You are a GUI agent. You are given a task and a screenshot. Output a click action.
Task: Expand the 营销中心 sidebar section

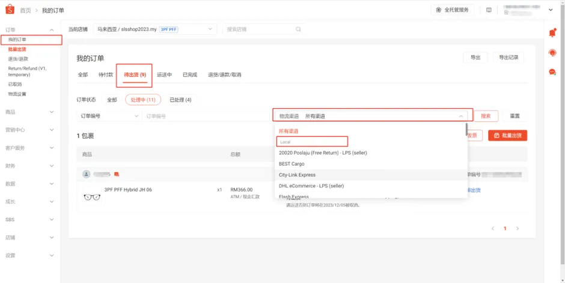click(x=52, y=130)
